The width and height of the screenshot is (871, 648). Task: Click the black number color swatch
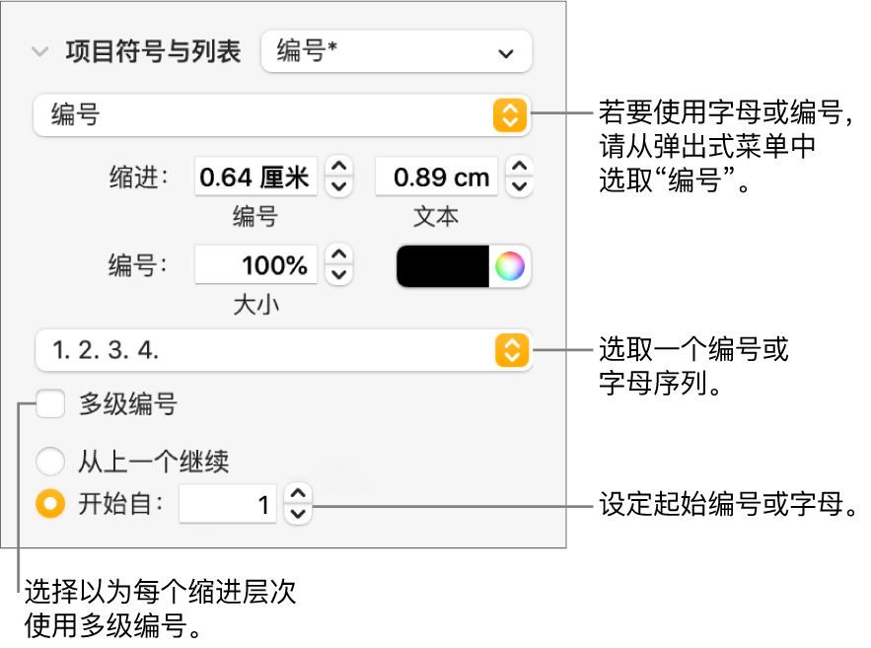tap(443, 266)
